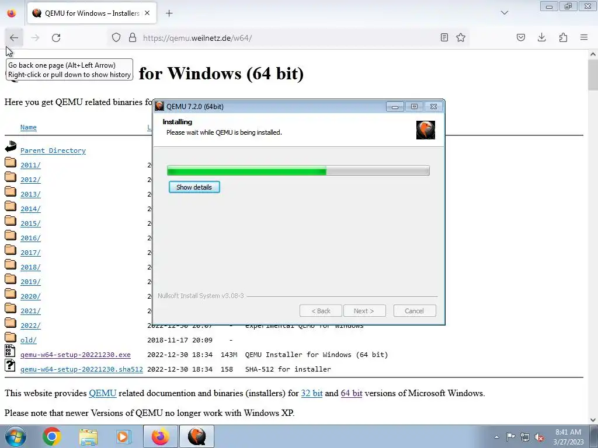This screenshot has width=598, height=448.
Task: Open Windows Media Player from the taskbar
Action: click(123, 436)
